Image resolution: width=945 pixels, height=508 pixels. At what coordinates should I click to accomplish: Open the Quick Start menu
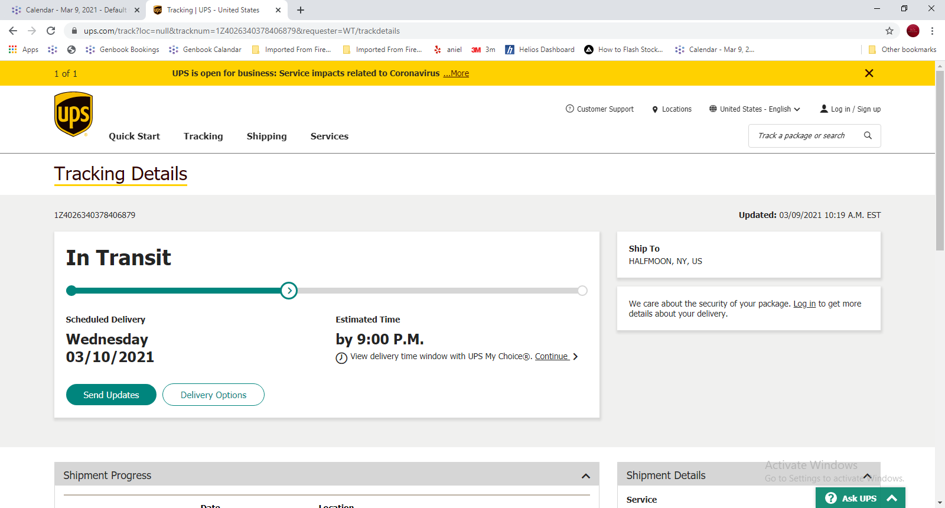(134, 136)
